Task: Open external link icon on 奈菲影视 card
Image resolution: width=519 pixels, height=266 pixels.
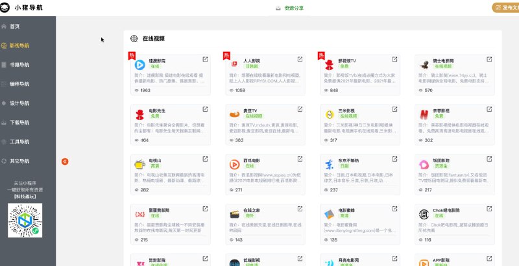Action: (489, 109)
